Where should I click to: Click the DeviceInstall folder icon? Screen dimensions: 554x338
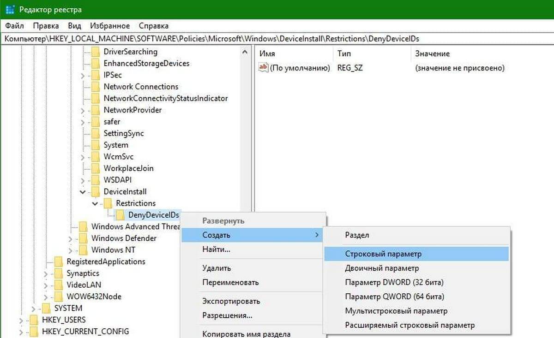tap(96, 191)
